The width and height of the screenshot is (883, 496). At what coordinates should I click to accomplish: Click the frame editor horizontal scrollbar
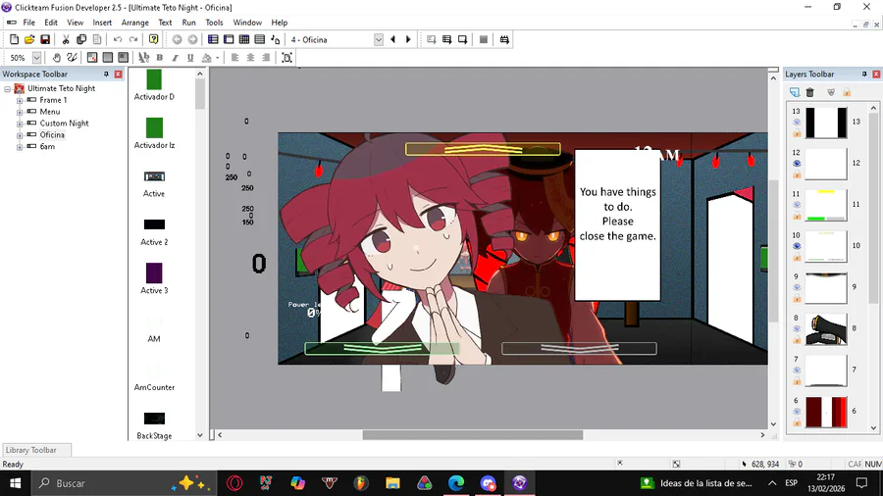tap(473, 434)
